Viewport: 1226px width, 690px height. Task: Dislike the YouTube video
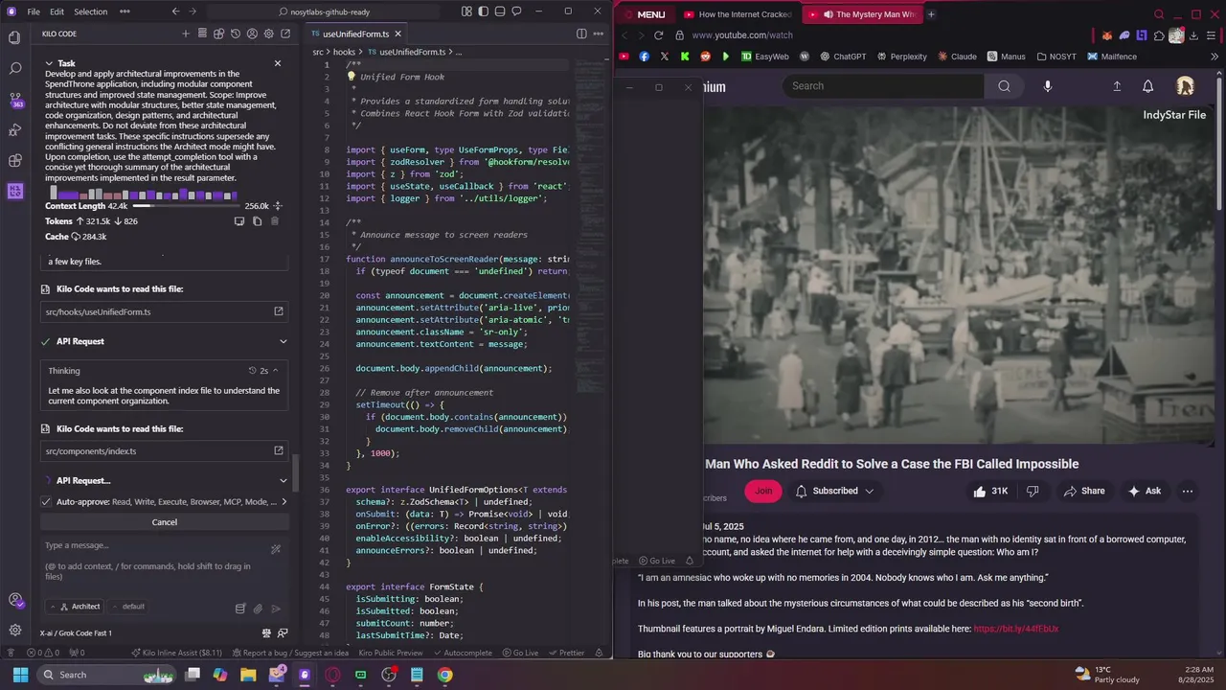pos(1033,491)
